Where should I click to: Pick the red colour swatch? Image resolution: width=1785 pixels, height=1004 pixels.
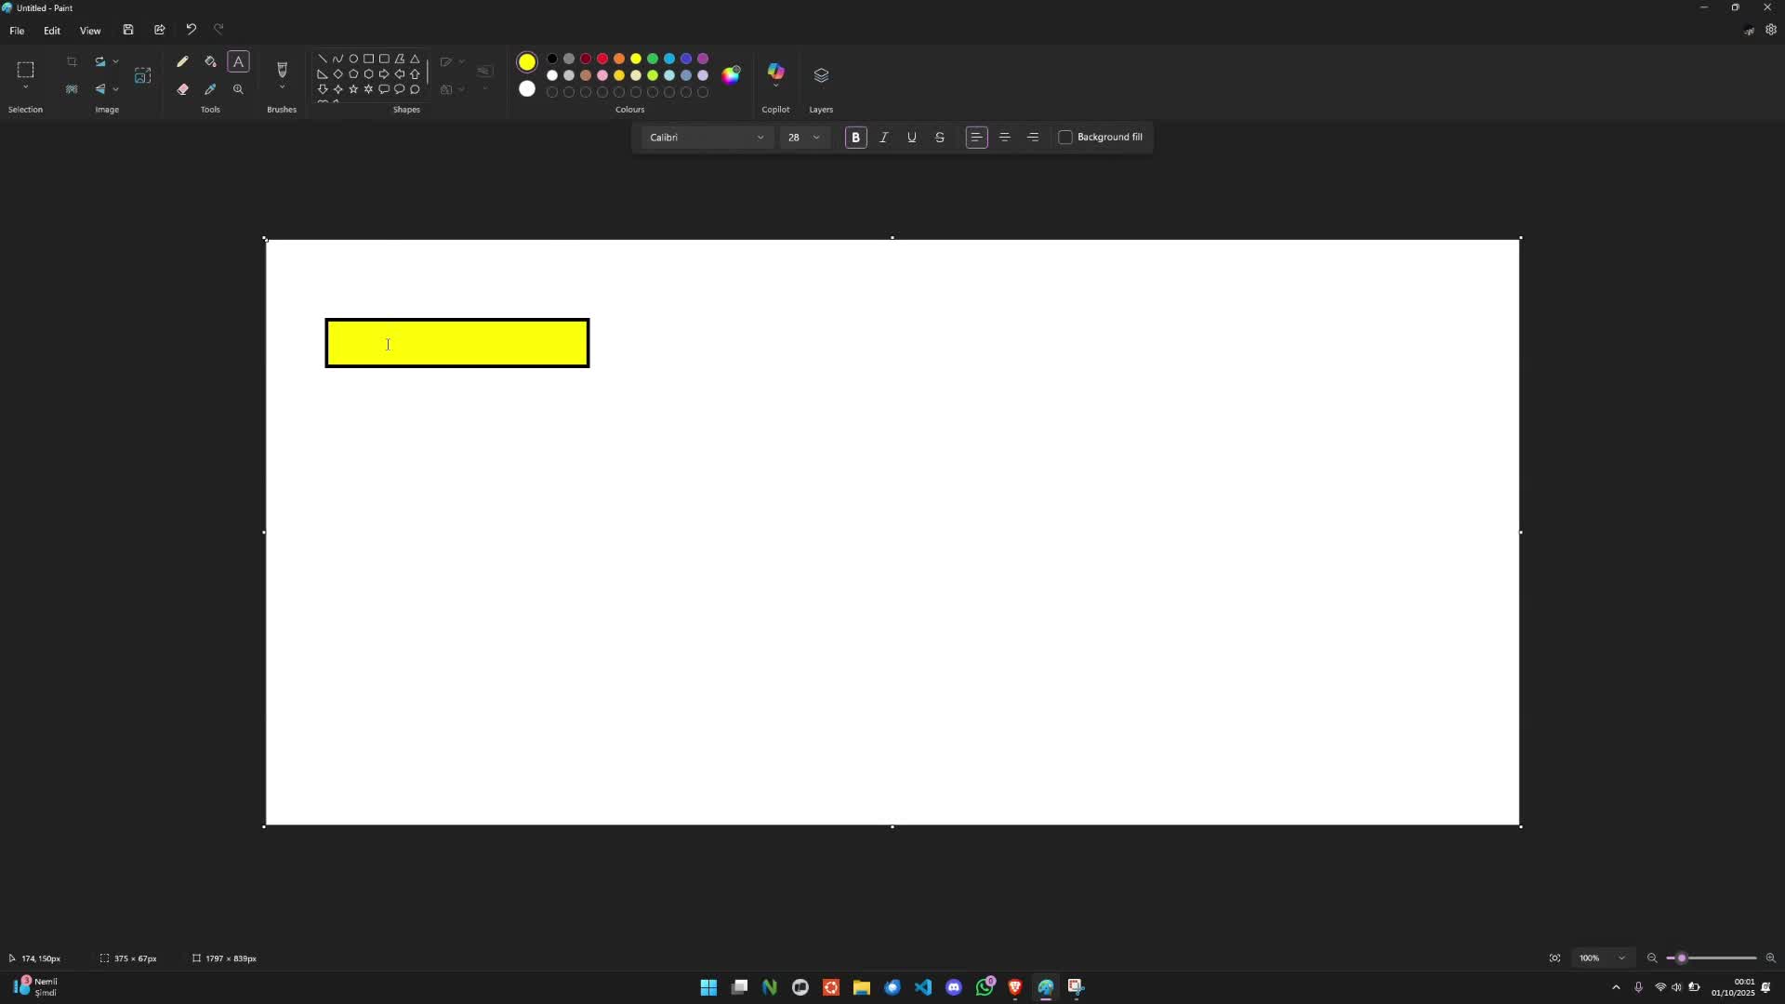[602, 59]
